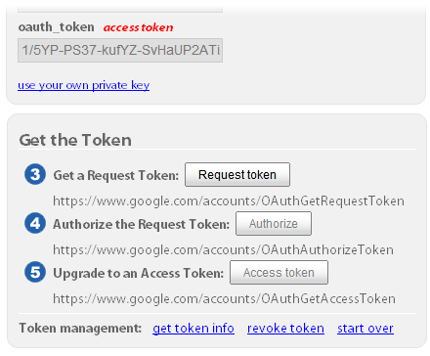Open the 'use your own private key' link
Viewport: 430px width, 356px height.
(83, 85)
